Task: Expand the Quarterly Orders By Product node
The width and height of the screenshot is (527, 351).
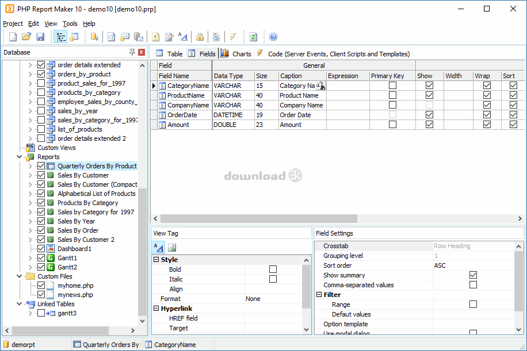Action: point(30,166)
